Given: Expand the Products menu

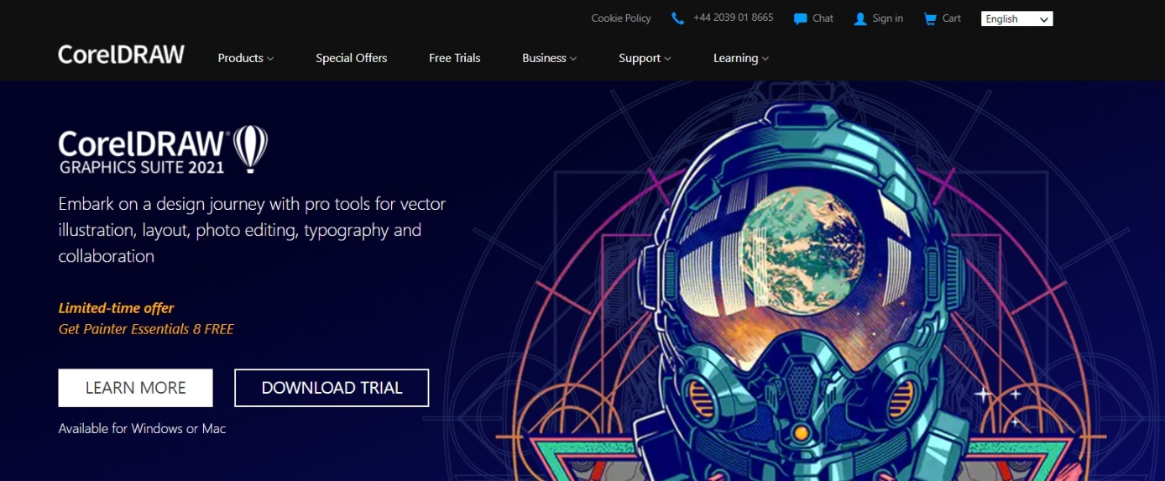Looking at the screenshot, I should point(246,58).
